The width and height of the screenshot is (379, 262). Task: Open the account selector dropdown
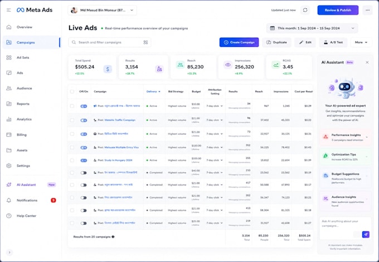point(102,11)
